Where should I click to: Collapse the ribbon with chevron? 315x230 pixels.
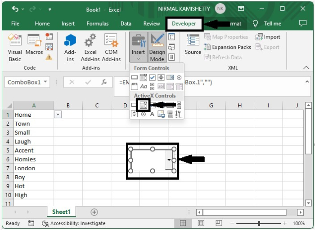306,67
